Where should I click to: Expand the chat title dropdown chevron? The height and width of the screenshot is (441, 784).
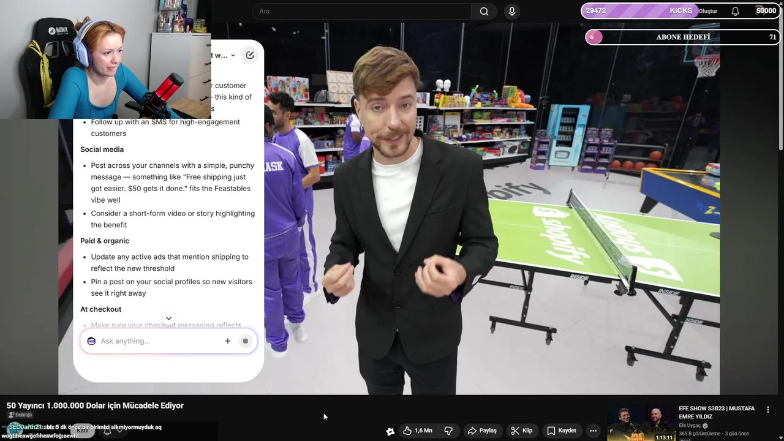[x=233, y=56]
